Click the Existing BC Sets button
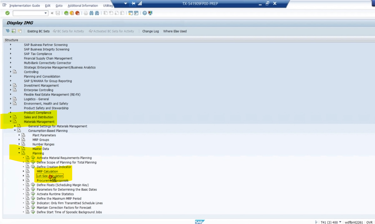Viewport: 375px width, 224px height. pyautogui.click(x=38, y=31)
